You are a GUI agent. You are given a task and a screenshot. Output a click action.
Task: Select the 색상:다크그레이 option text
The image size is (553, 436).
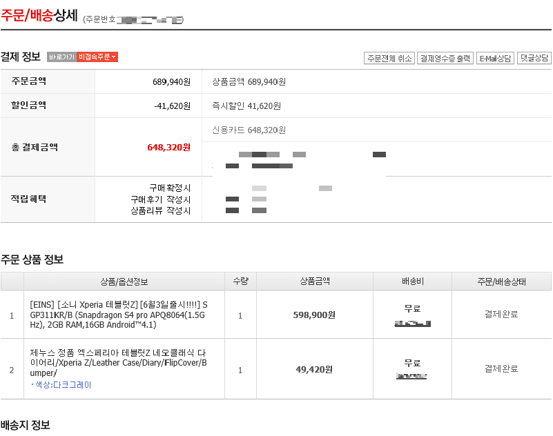[x=63, y=385]
